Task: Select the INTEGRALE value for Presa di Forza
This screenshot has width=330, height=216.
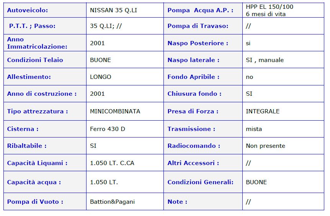Action: click(263, 111)
